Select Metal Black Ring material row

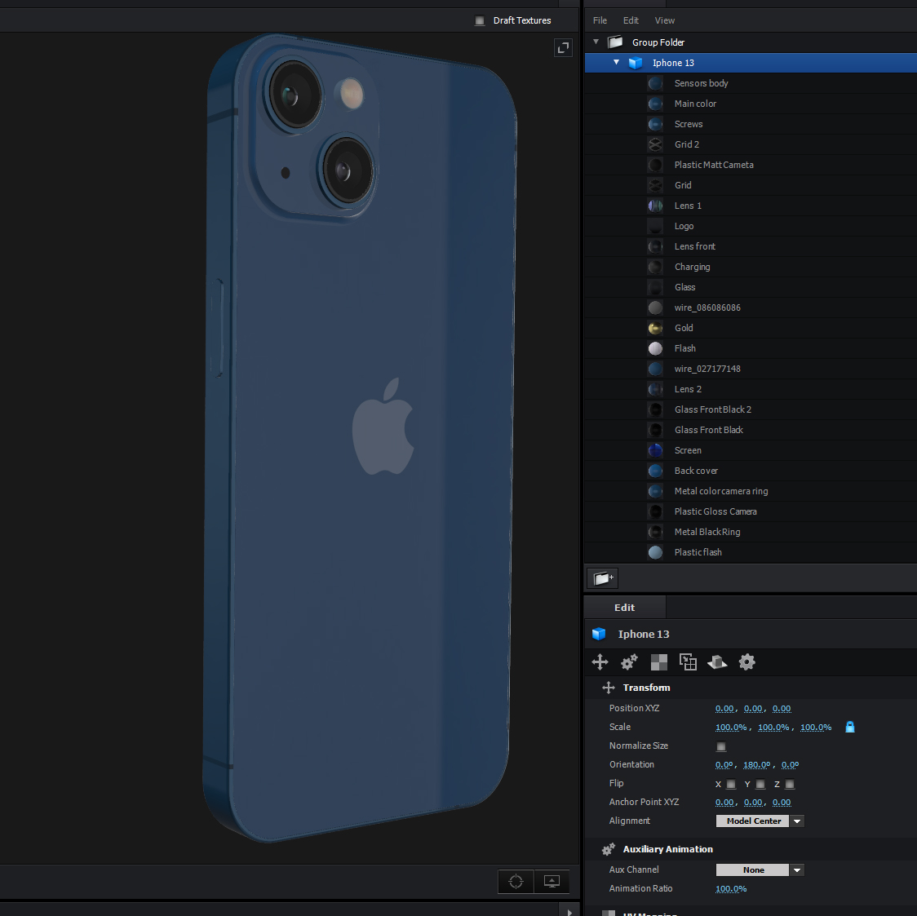751,532
